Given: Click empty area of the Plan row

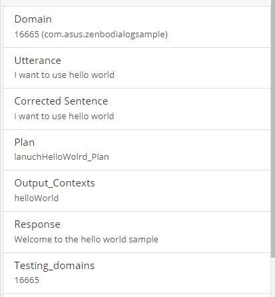Looking at the screenshot, I should tap(188, 150).
